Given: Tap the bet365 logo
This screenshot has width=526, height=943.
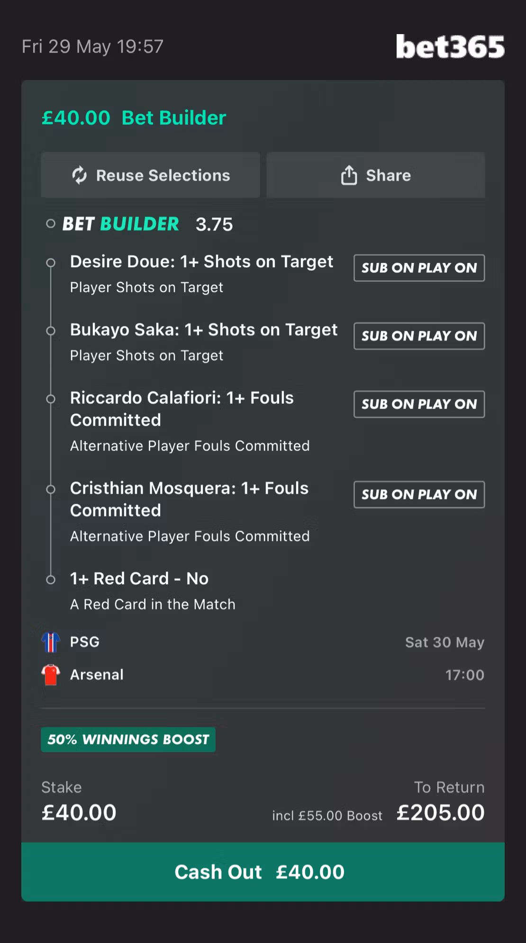Looking at the screenshot, I should (450, 46).
